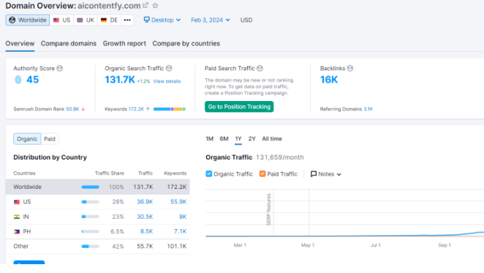Uncheck the Organic Traffic checkbox
484x273 pixels.
pos(209,173)
